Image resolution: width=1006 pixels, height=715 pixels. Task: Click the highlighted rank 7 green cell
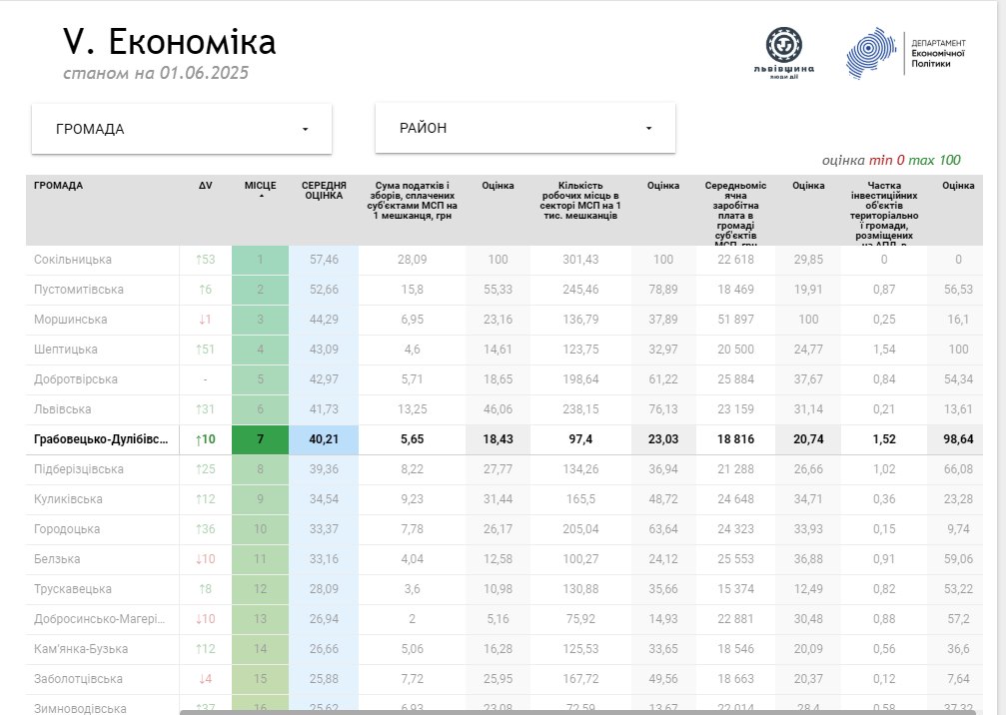pos(261,439)
